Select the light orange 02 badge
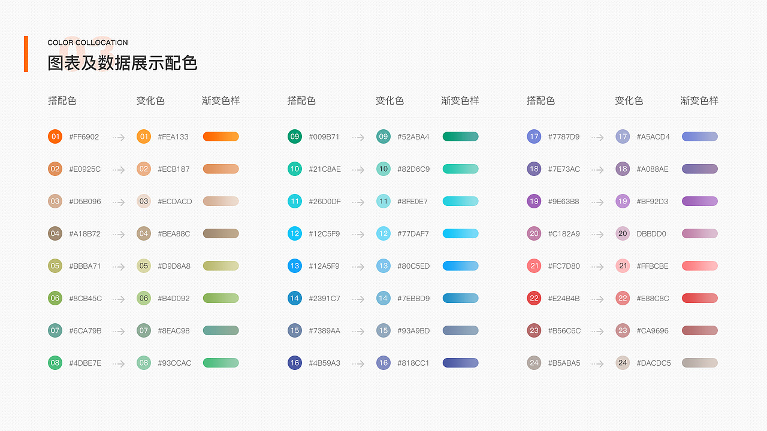 pos(55,169)
